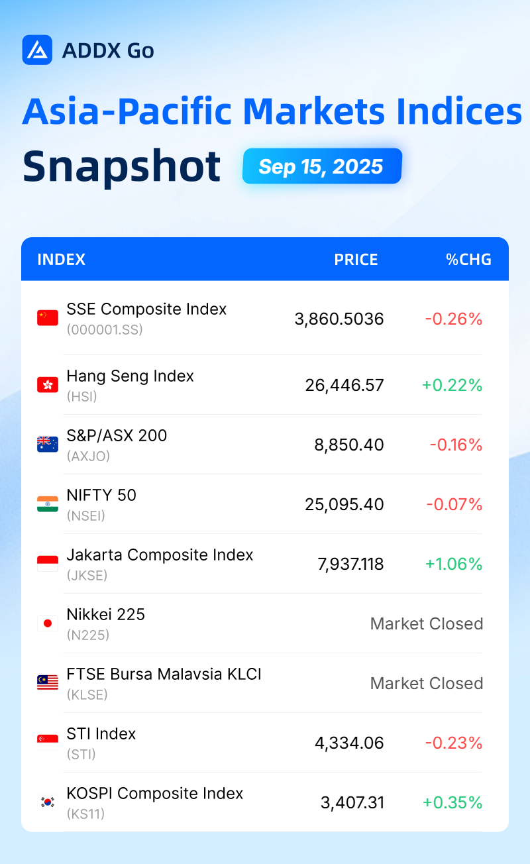Click the Japan flag icon
Viewport: 530px width, 864px height.
click(x=48, y=623)
